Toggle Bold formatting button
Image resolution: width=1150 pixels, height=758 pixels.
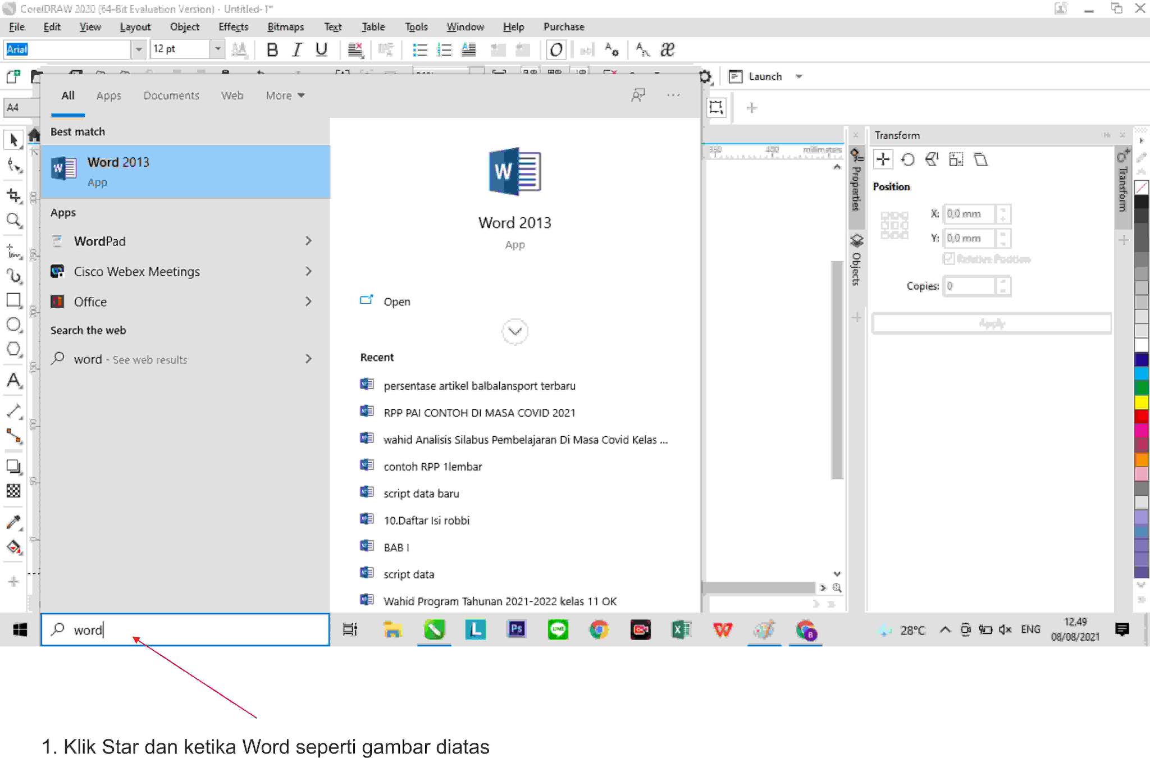coord(272,50)
